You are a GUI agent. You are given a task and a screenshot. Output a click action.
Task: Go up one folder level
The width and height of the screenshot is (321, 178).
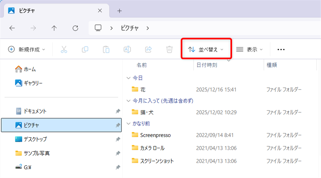(x=54, y=28)
